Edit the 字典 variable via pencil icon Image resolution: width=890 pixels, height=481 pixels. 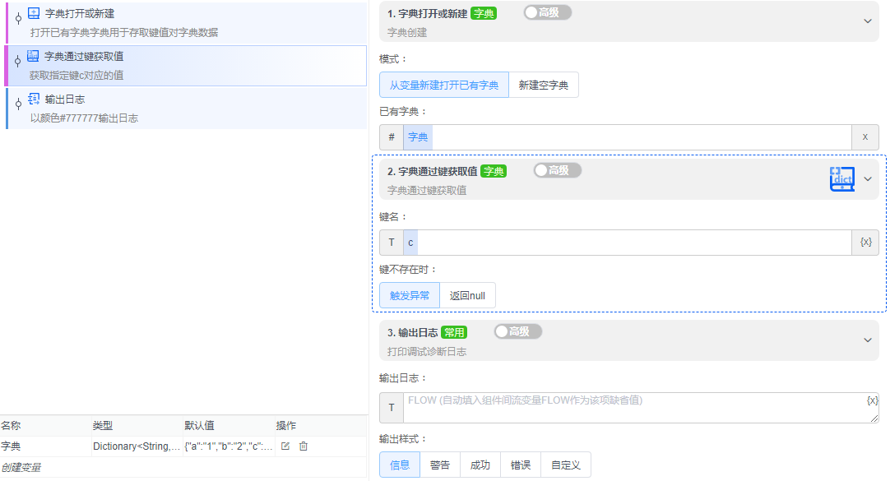285,446
